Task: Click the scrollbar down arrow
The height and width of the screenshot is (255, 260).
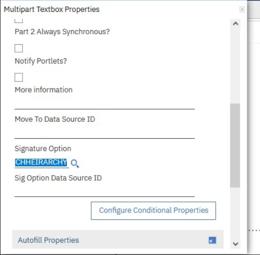Action: coord(236,244)
